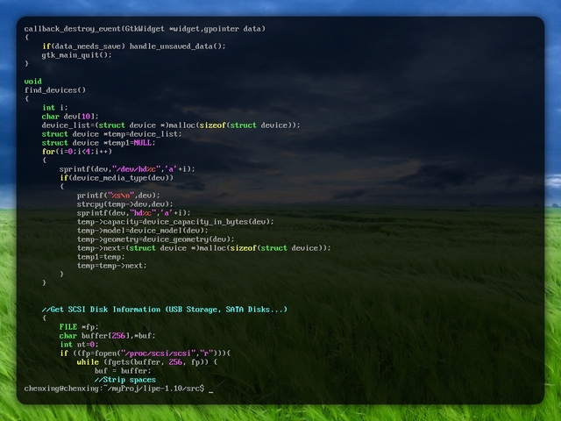561x421 pixels.
Task: Click the 'int nt=0;' declaration
Action: point(79,345)
